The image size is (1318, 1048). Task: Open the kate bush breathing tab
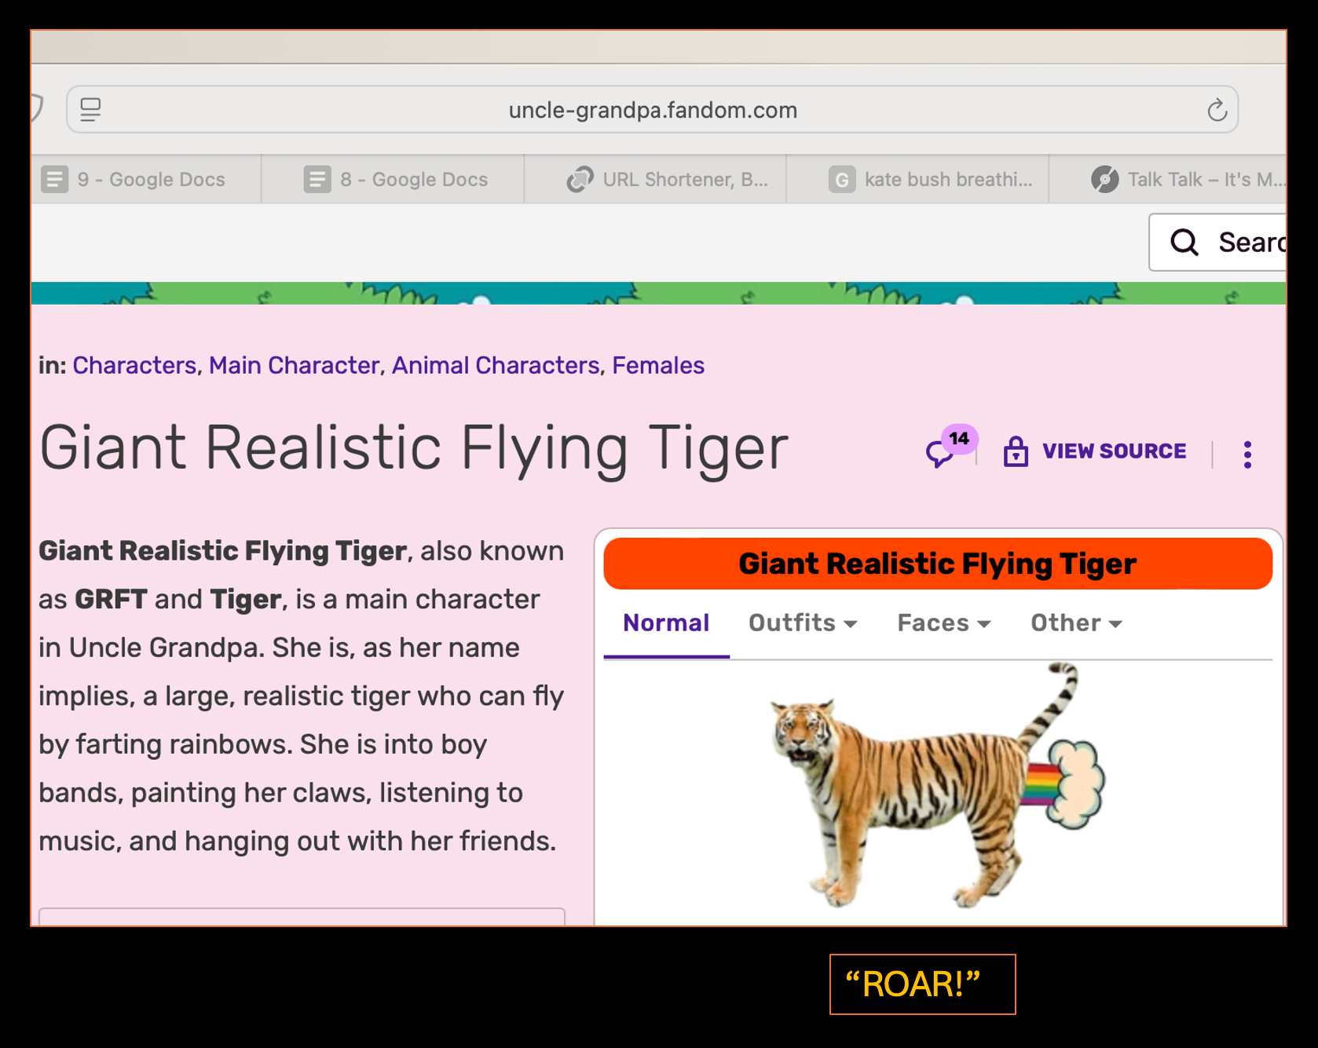(932, 180)
